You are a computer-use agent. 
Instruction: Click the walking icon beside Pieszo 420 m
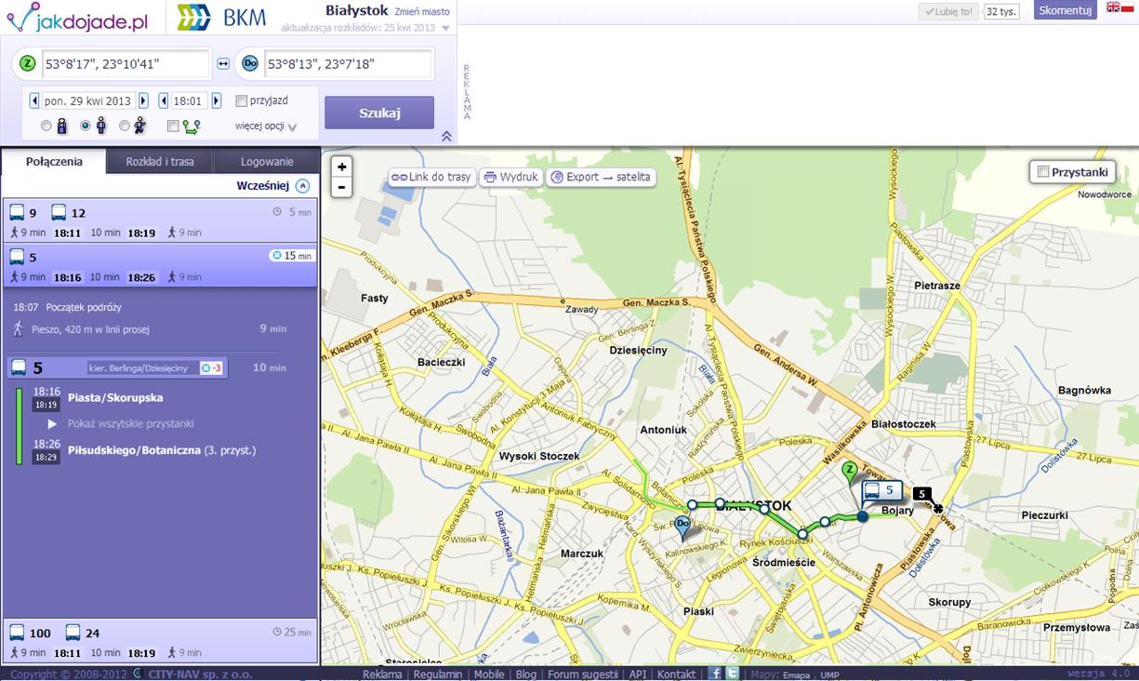coord(18,328)
